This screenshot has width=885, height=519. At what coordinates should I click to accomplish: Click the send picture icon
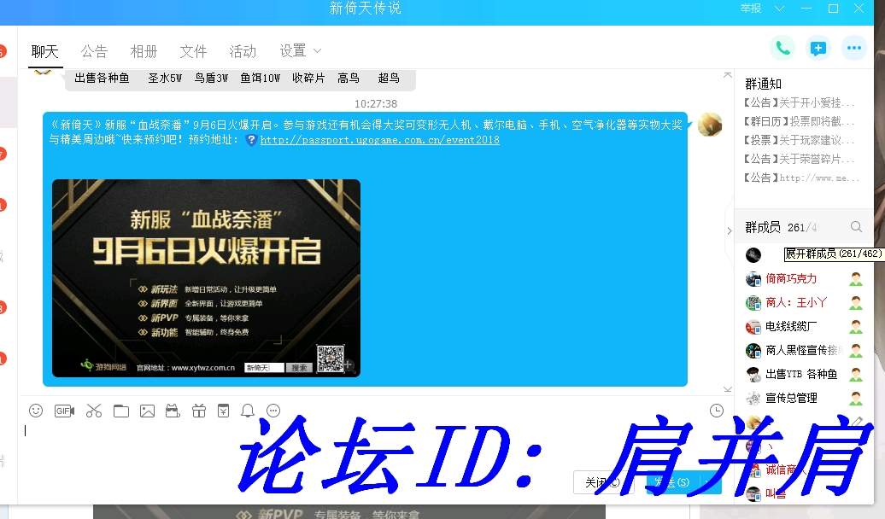click(148, 411)
